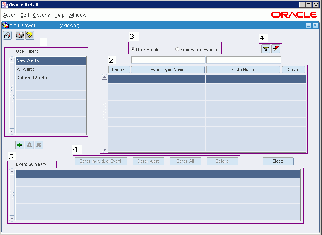322x235 pixels.
Task: Open the Options menu
Action: (41, 15)
